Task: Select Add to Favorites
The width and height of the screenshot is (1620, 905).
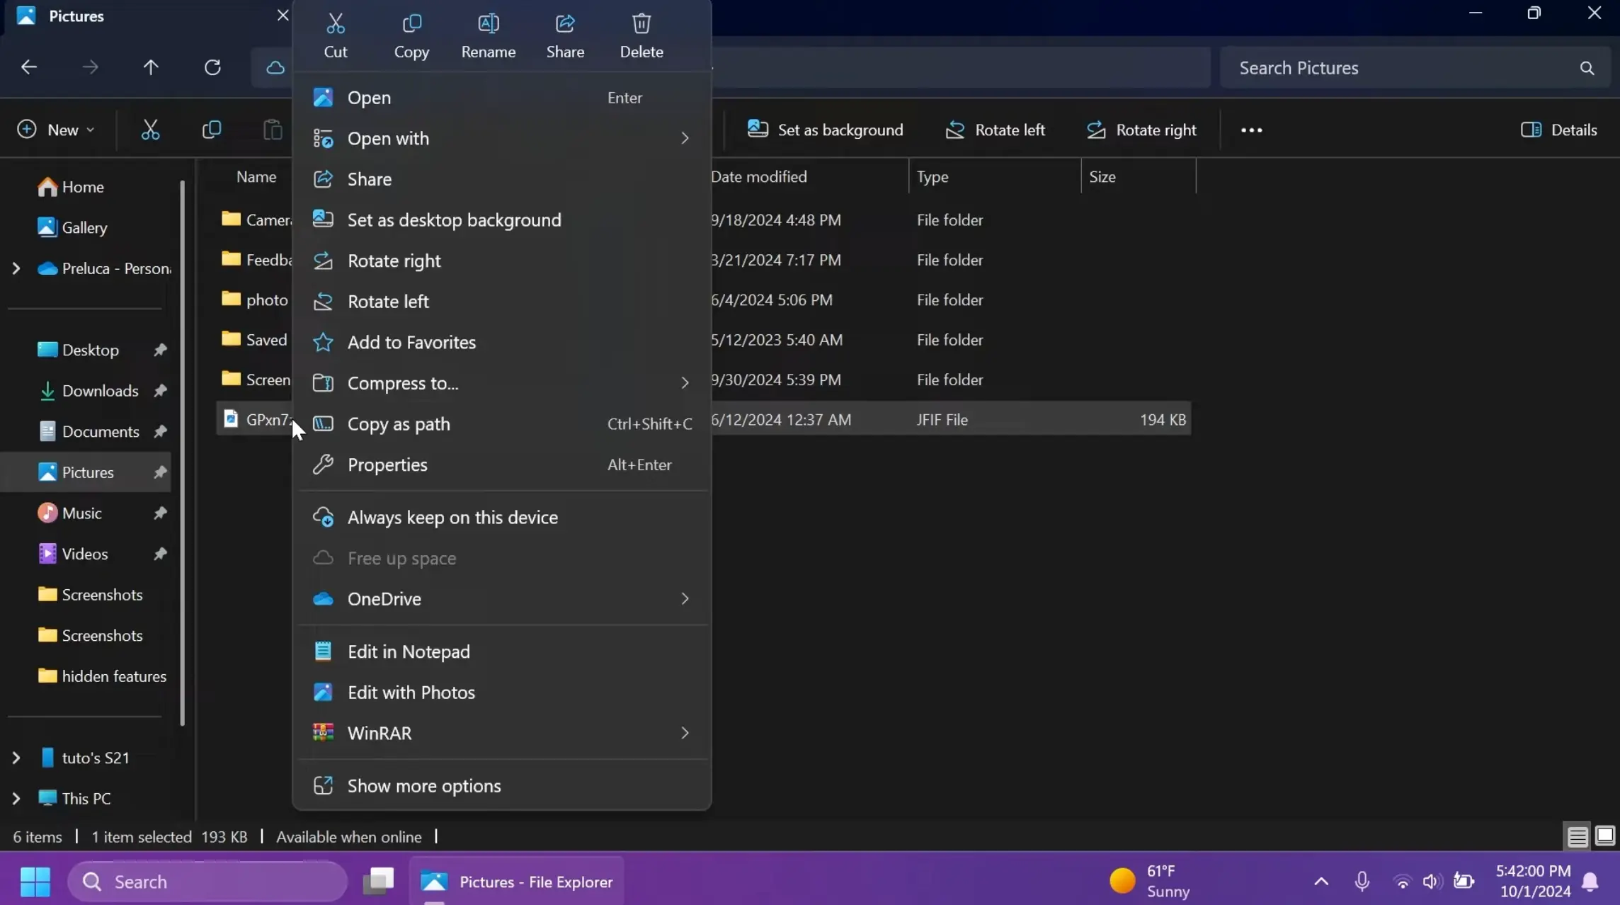Action: click(x=501, y=342)
